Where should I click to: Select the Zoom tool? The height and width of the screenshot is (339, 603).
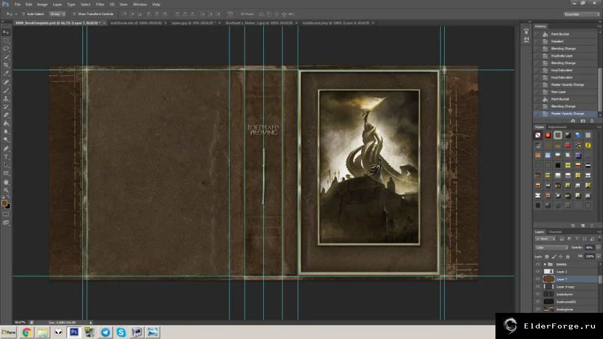point(6,190)
